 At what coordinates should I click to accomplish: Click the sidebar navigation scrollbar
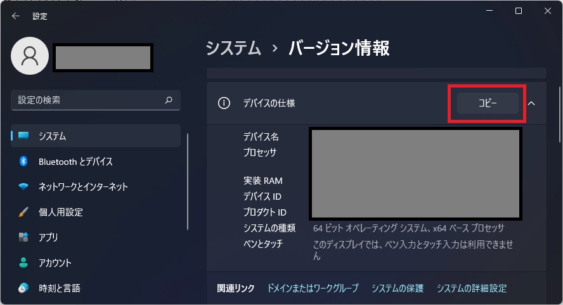click(188, 181)
